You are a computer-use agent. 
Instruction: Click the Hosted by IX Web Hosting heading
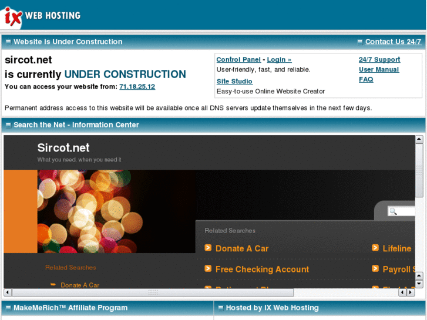pos(273,308)
